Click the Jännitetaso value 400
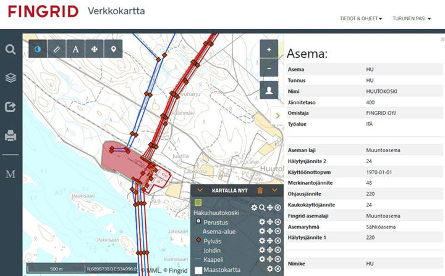This screenshot has width=445, height=276. tap(370, 102)
